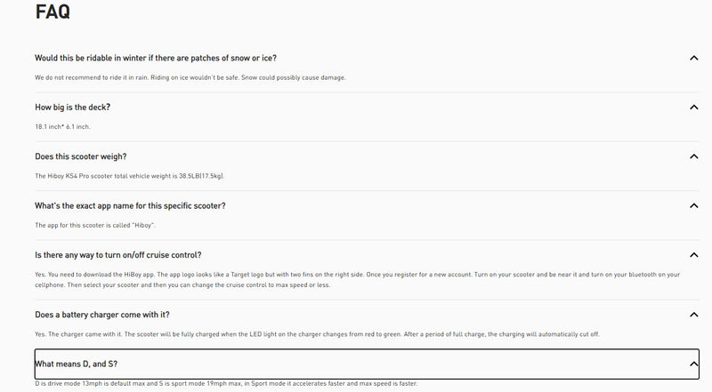Viewport: 712px width, 392px height.
Task: Click the Hiboy KS4 Pro weight answer text
Action: click(x=129, y=175)
